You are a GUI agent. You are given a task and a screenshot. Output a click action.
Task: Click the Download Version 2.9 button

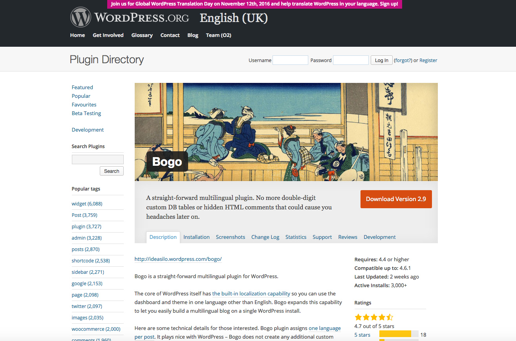tap(396, 199)
